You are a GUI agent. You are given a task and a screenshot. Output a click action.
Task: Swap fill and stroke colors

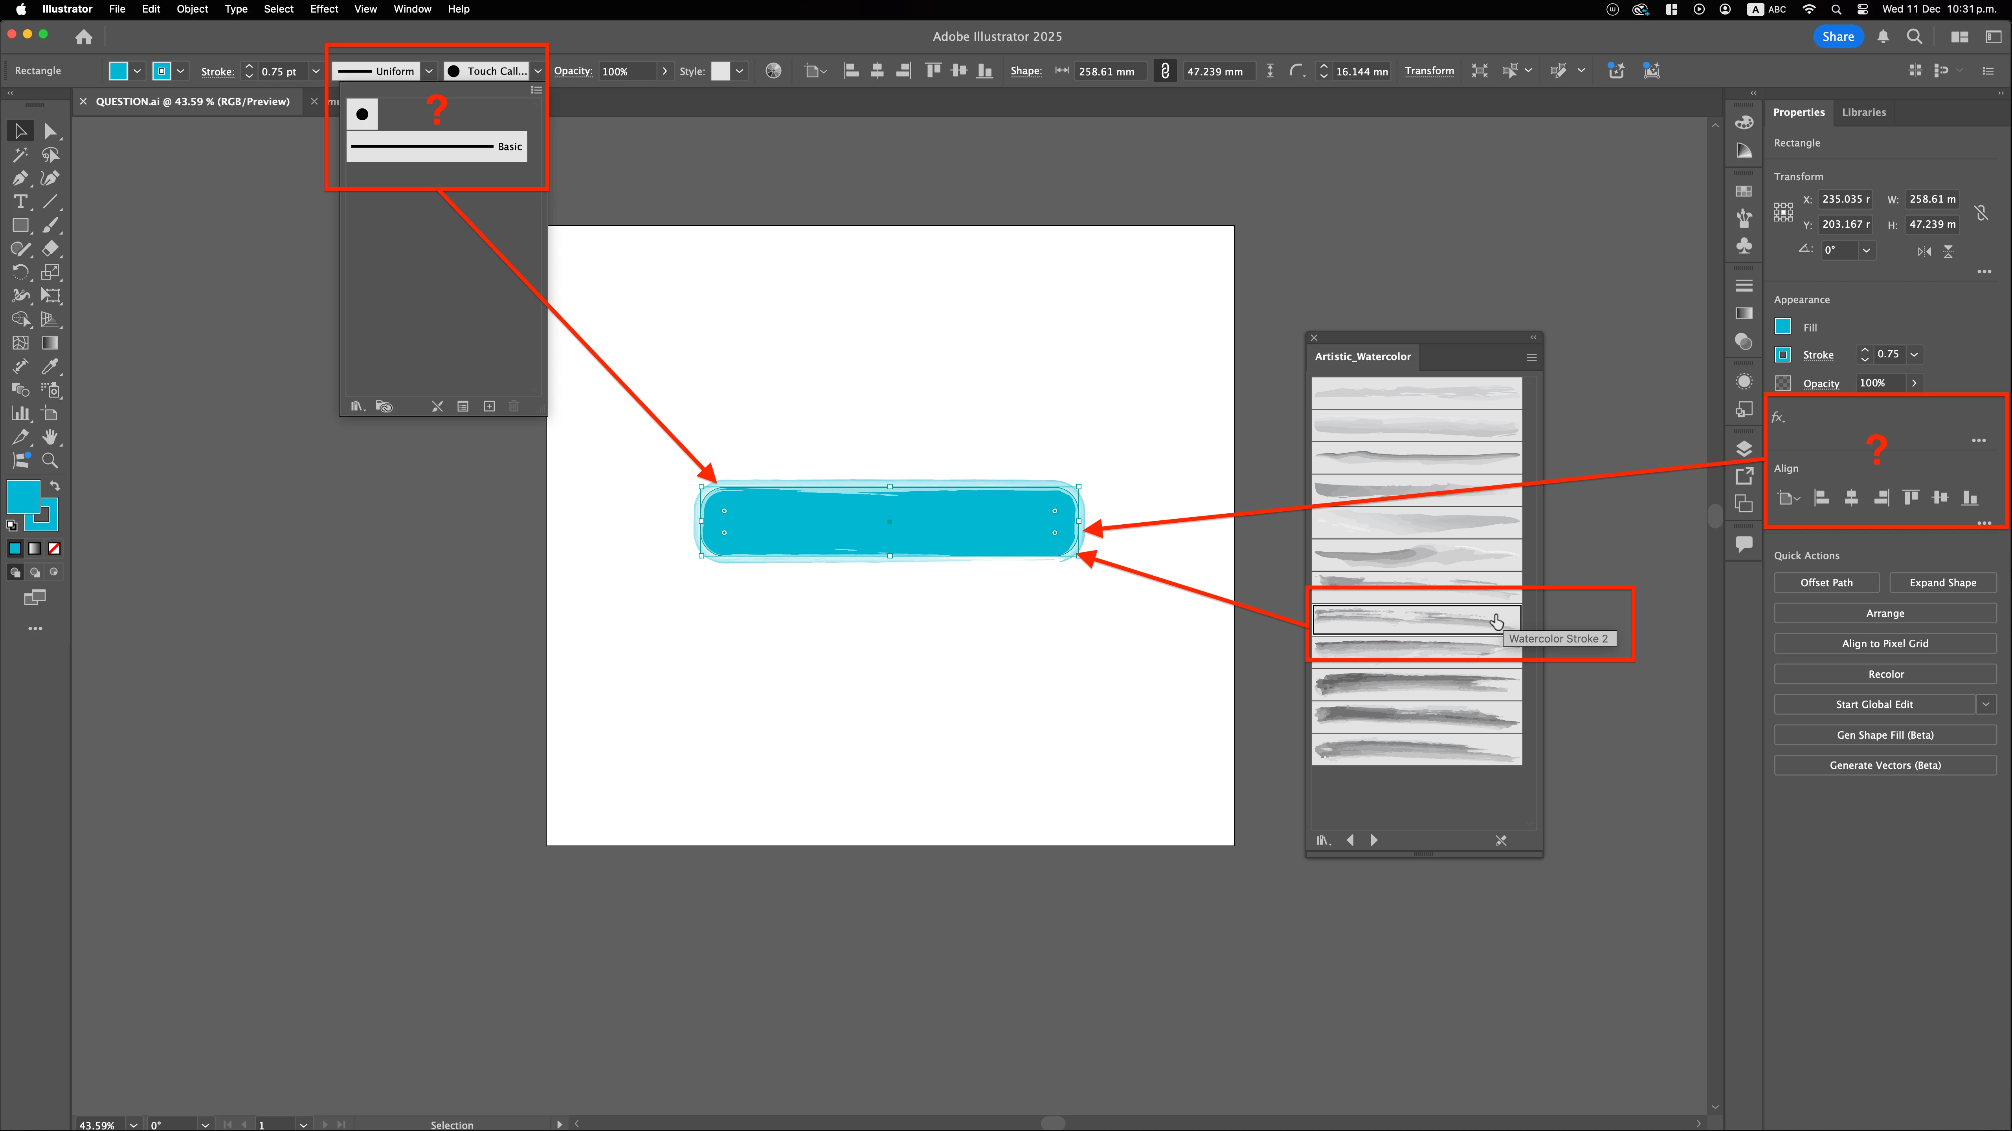click(x=55, y=485)
